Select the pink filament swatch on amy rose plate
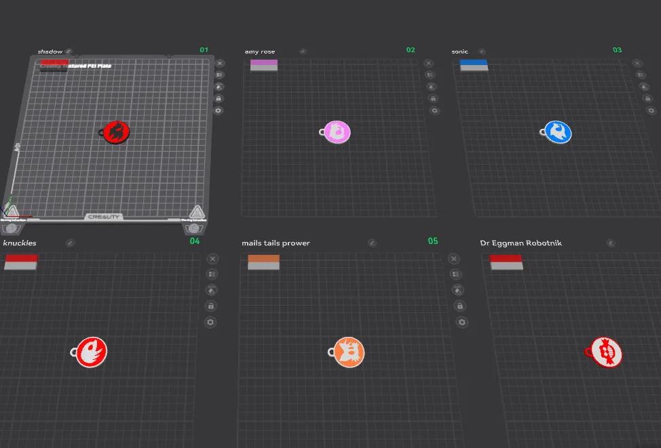 tap(264, 62)
